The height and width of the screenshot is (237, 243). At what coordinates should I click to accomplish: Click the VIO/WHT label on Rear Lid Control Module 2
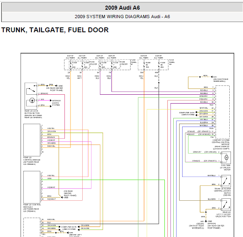click(51, 187)
